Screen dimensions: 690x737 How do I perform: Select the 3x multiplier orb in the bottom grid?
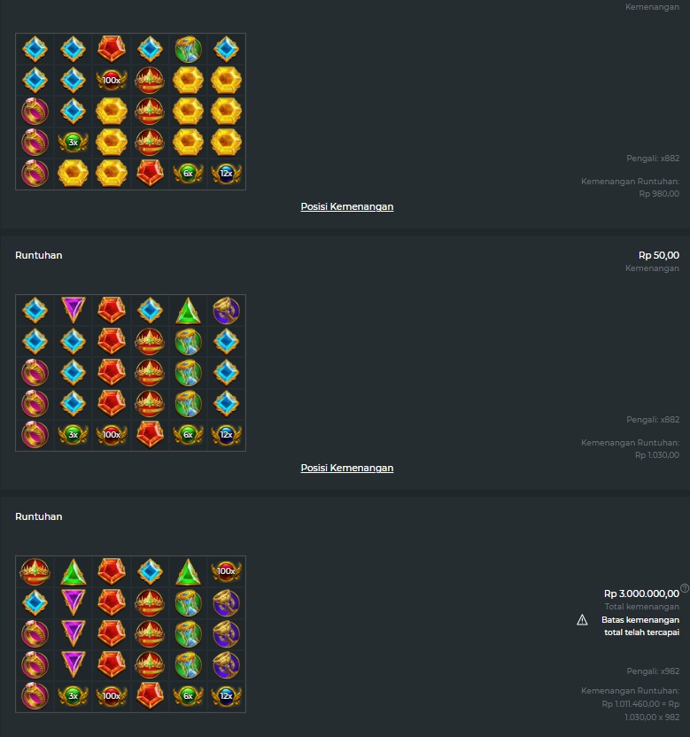pos(73,695)
